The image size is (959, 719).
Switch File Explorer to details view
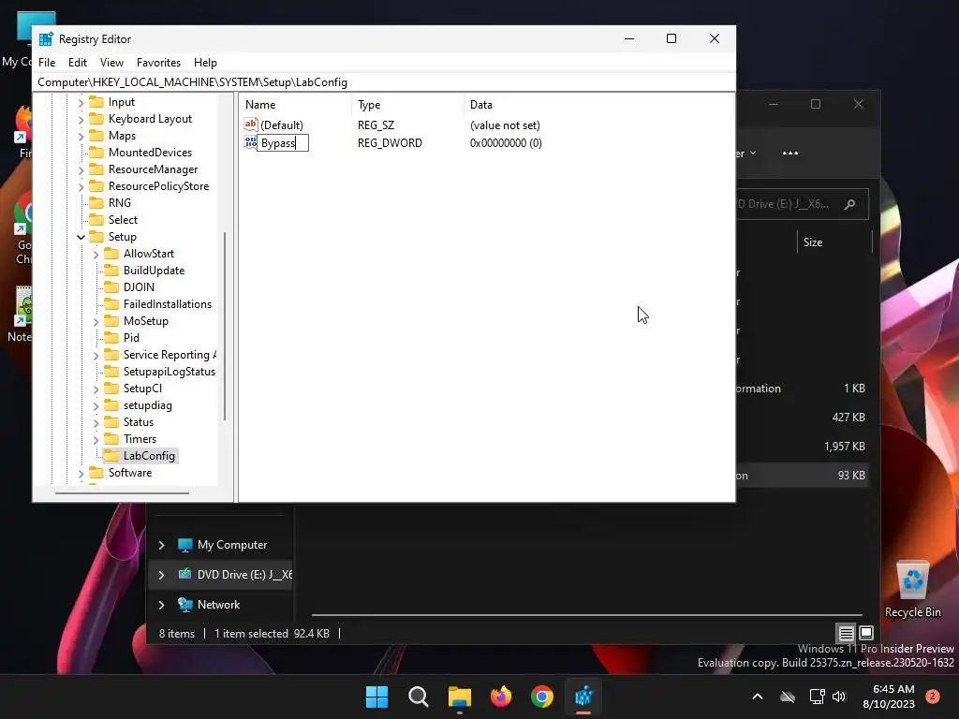click(x=846, y=633)
